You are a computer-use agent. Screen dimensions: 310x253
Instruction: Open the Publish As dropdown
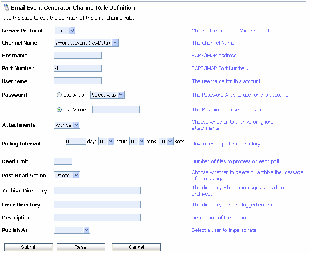(72, 230)
